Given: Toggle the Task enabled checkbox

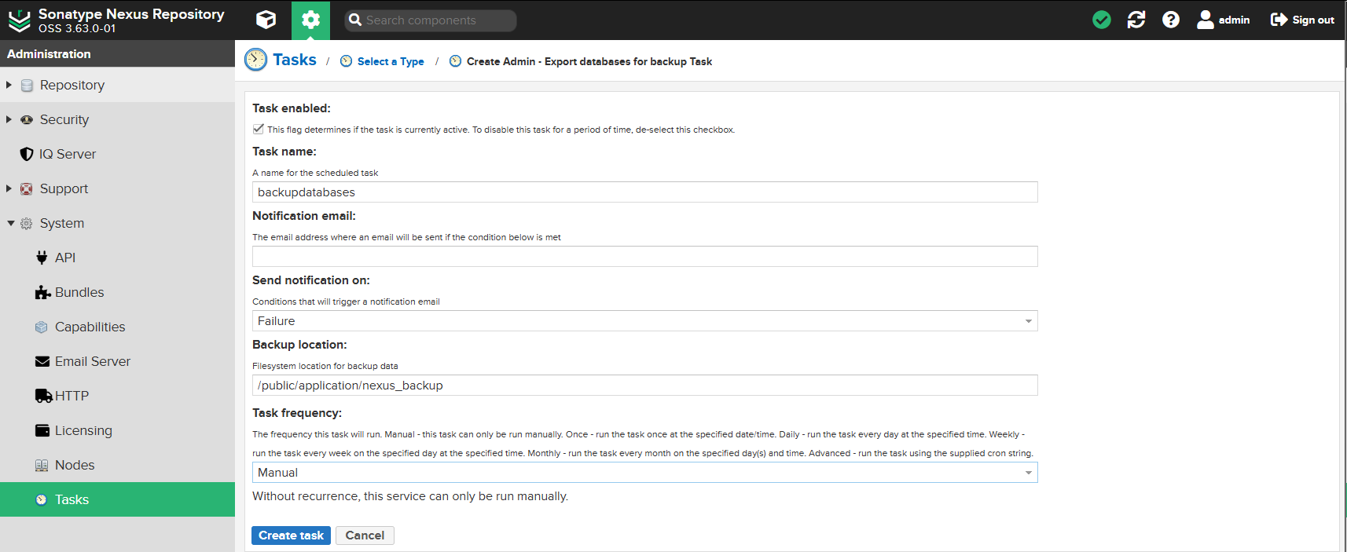Looking at the screenshot, I should [258, 129].
